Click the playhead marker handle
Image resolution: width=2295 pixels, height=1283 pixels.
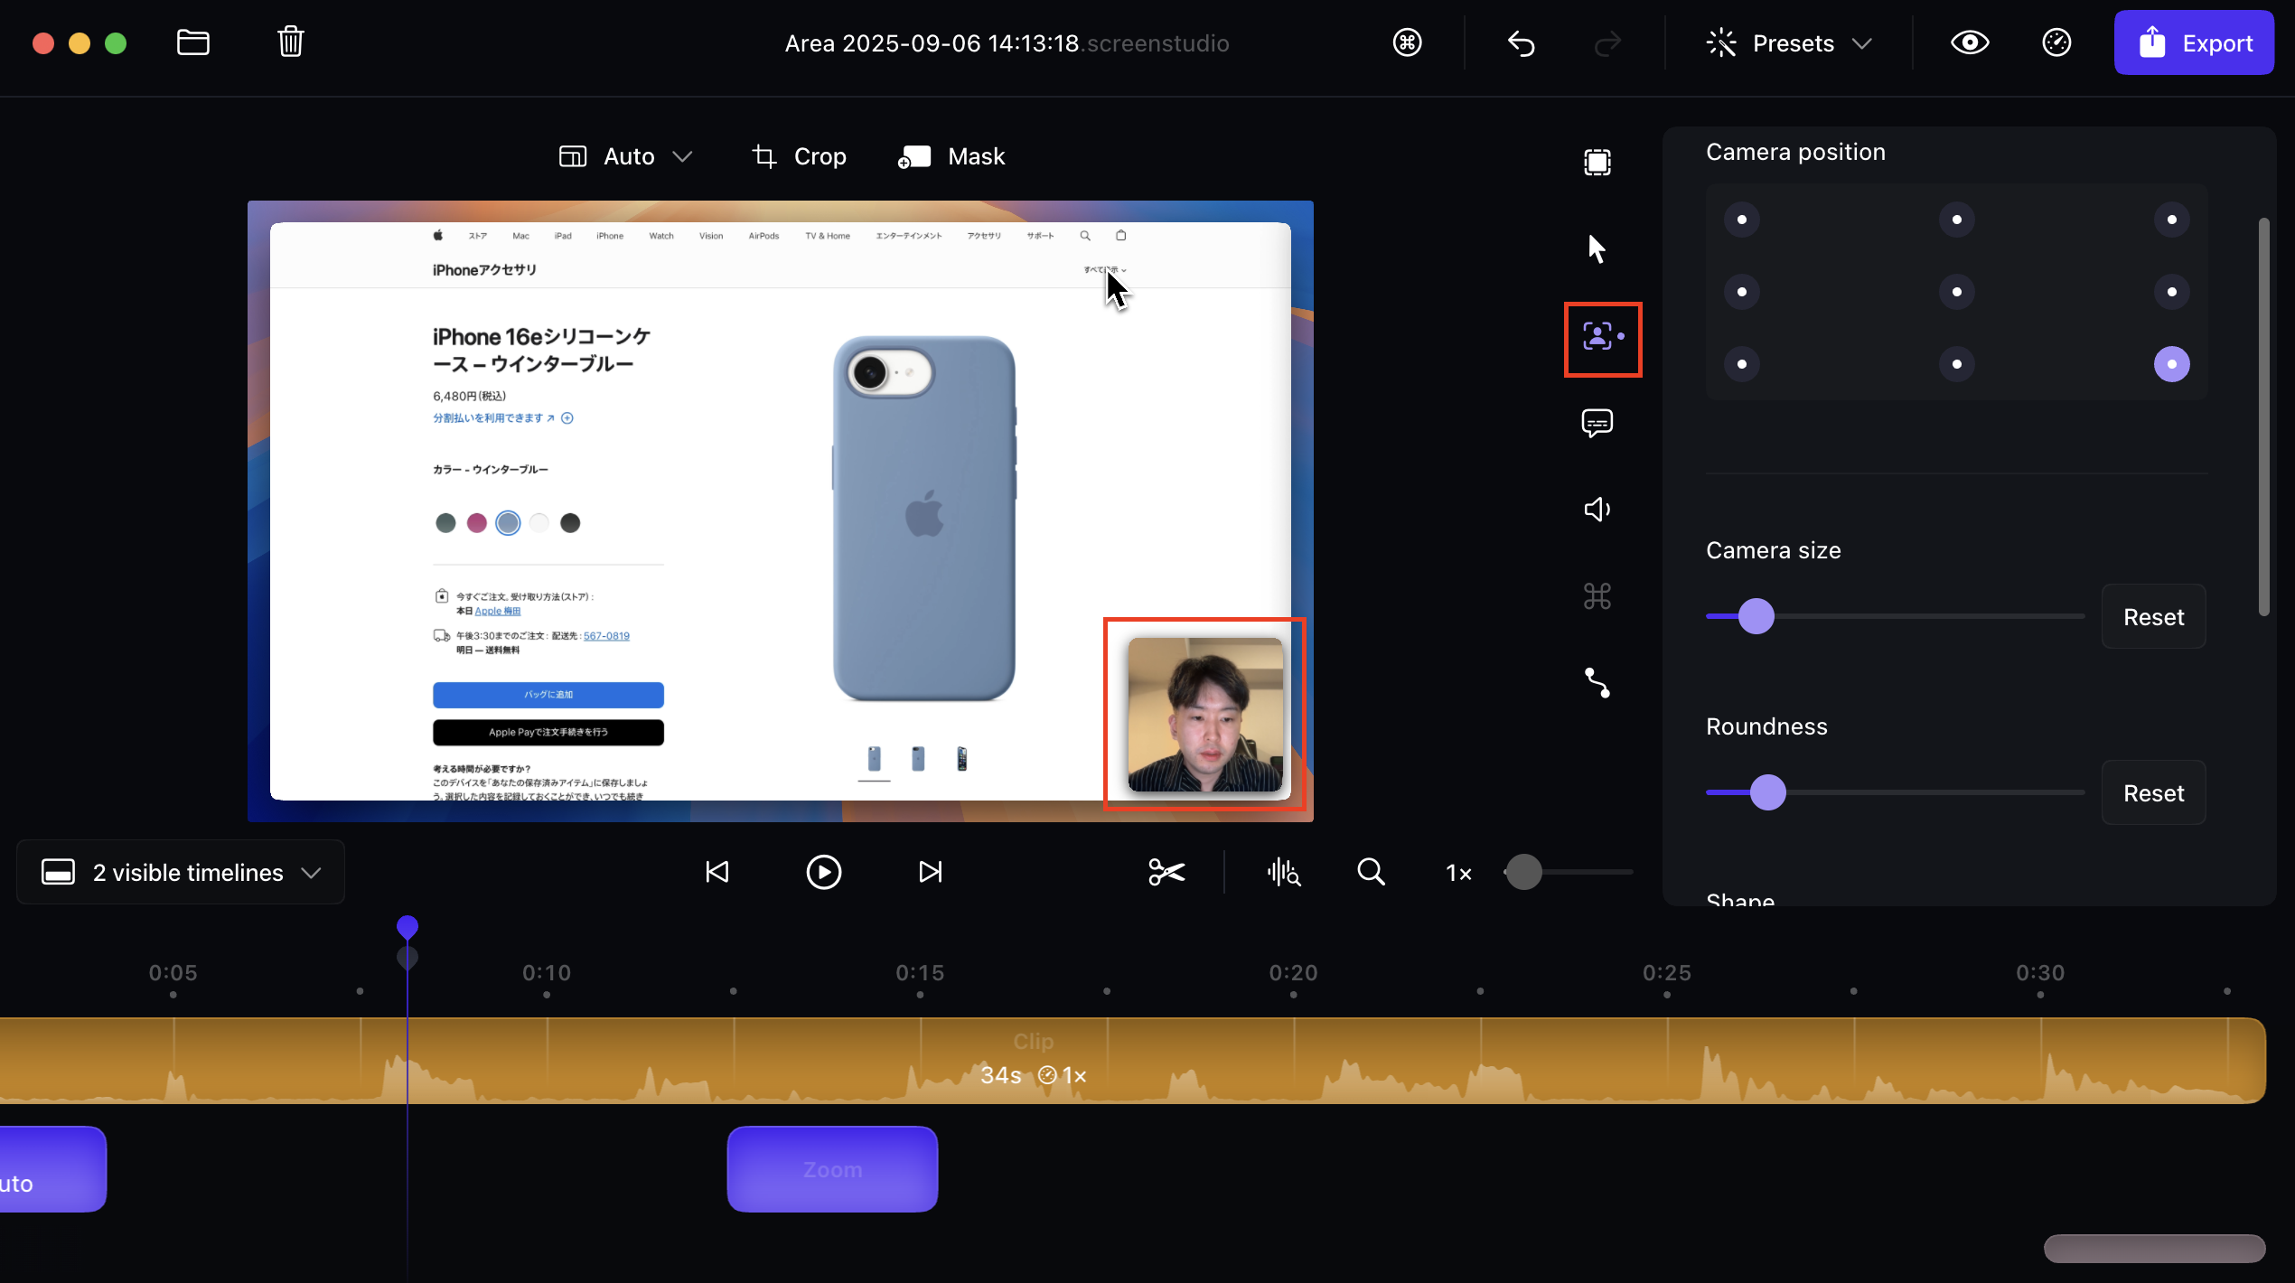[x=407, y=927]
